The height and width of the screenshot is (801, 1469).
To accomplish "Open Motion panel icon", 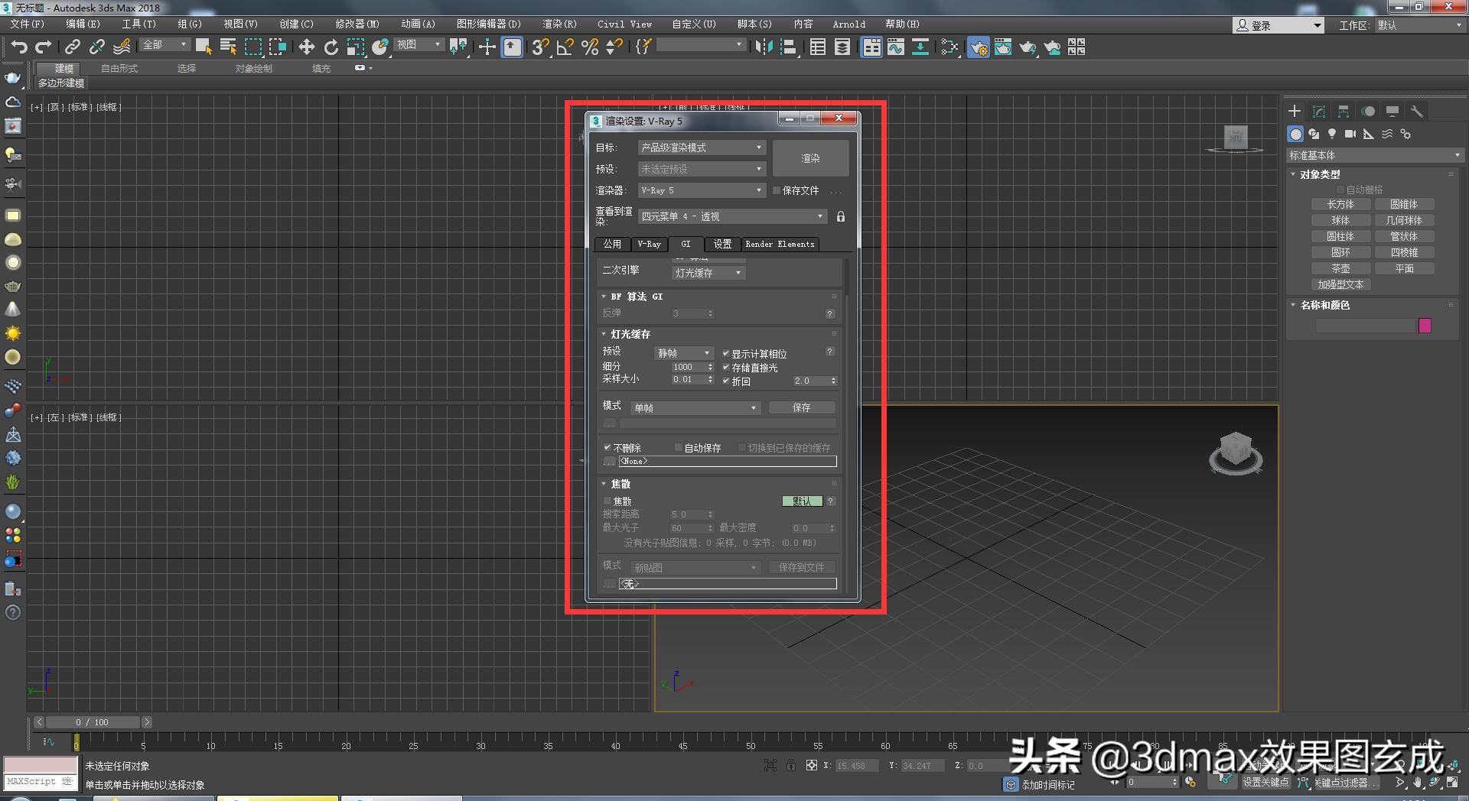I will point(1368,112).
